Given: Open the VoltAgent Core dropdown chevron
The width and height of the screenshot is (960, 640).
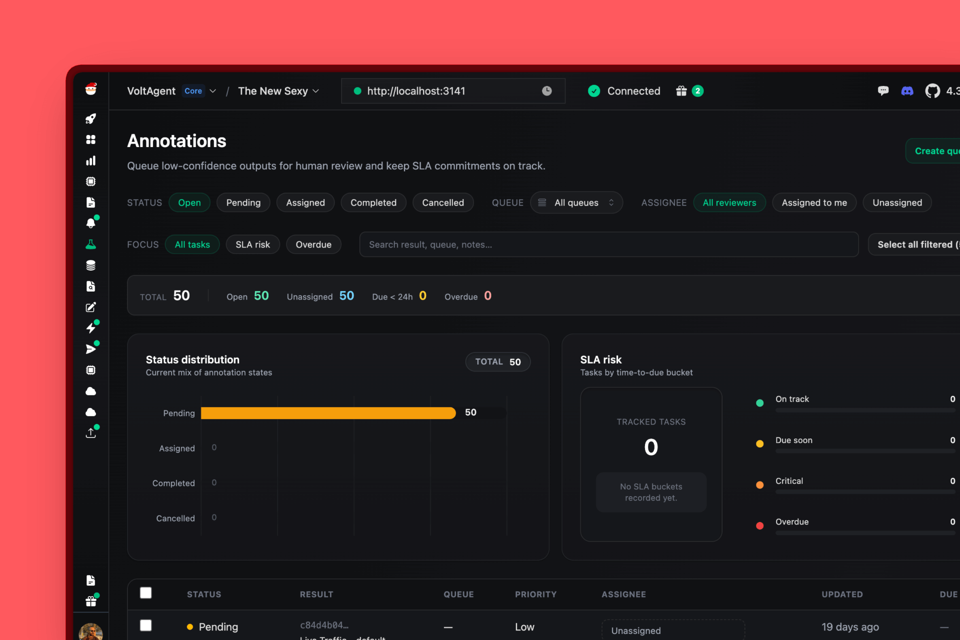Looking at the screenshot, I should pos(213,91).
